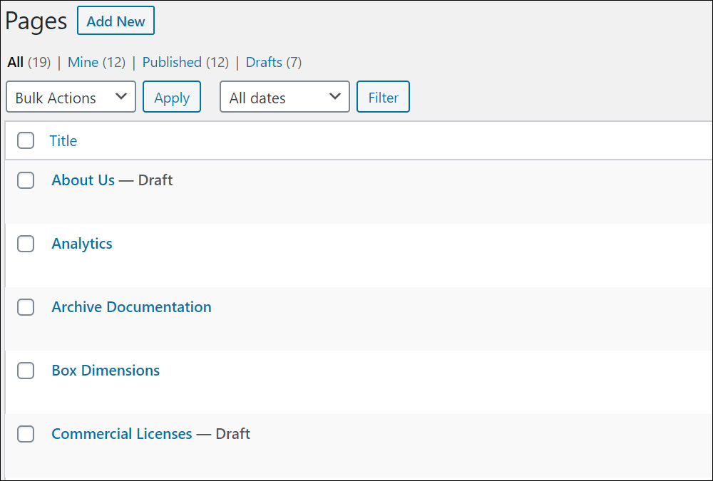Open the Bulk Actions dropdown
The image size is (713, 481).
click(71, 97)
